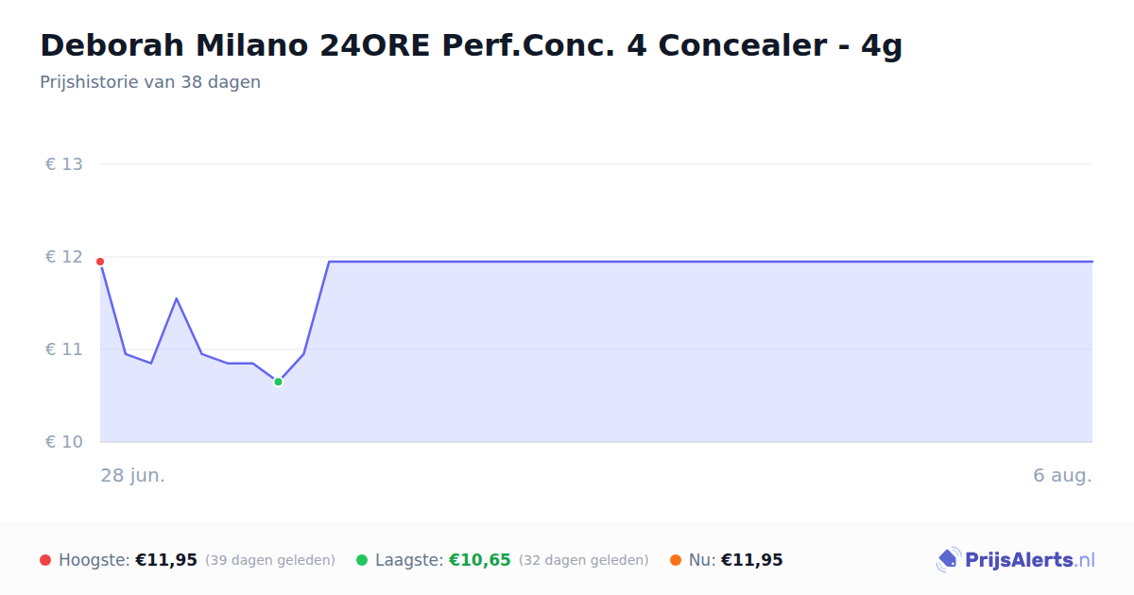Click the orange Nu legend dot
This screenshot has width=1134, height=595.
[676, 560]
